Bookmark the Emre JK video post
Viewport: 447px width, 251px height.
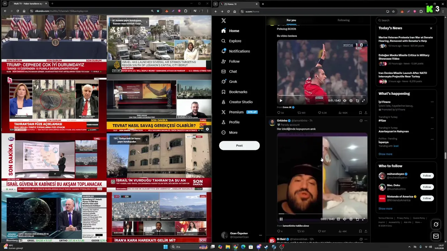click(360, 113)
